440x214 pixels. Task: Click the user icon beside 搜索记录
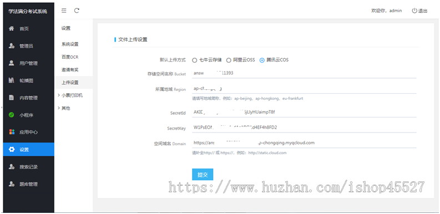[11, 167]
